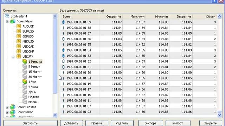The height and width of the screenshot is (126, 225).
Task: Click the 15 Минут database icon
Action: pyautogui.click(x=25, y=71)
